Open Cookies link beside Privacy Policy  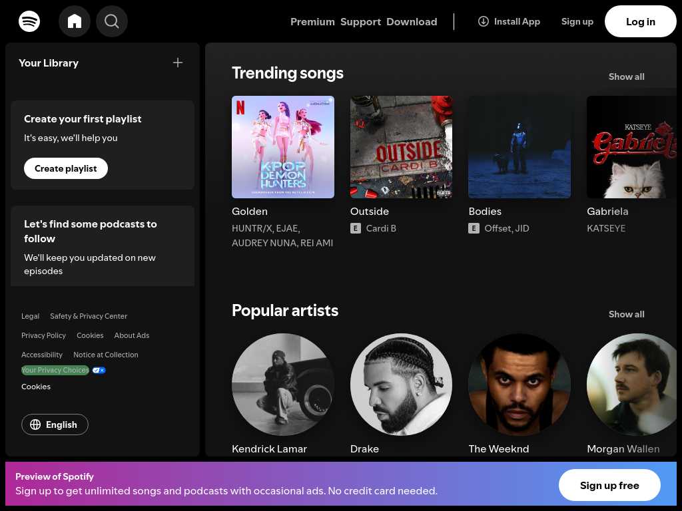click(90, 335)
